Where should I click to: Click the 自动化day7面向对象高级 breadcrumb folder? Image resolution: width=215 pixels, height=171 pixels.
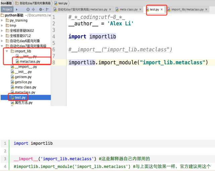pos(33,3)
